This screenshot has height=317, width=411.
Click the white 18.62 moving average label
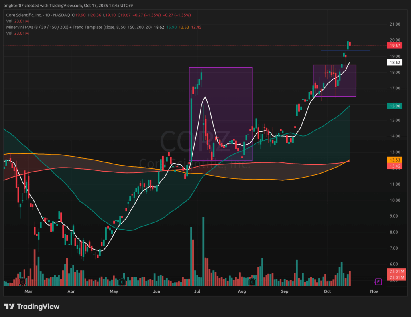pos(393,63)
